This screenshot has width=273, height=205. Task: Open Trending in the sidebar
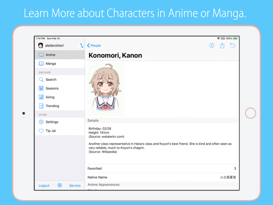tap(60, 106)
